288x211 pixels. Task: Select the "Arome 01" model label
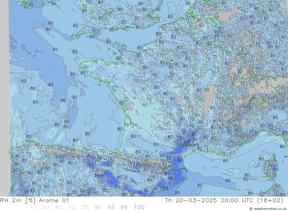tap(54, 200)
